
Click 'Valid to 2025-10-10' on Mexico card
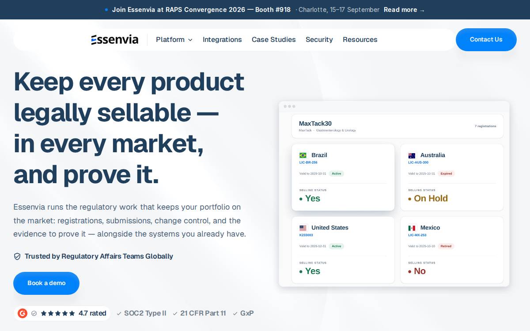tap(421, 246)
